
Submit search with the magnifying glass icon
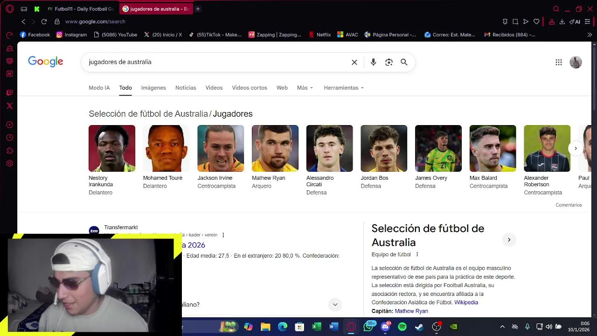404,62
